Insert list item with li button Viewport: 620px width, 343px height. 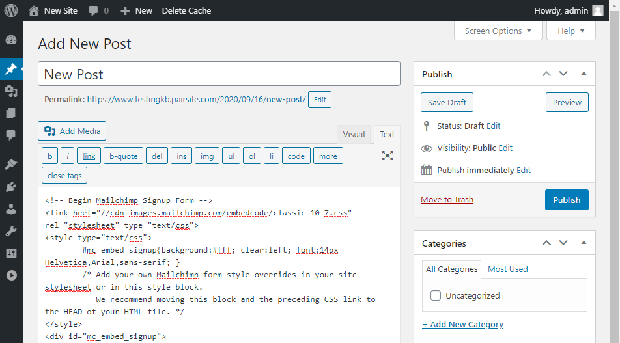pos(271,156)
